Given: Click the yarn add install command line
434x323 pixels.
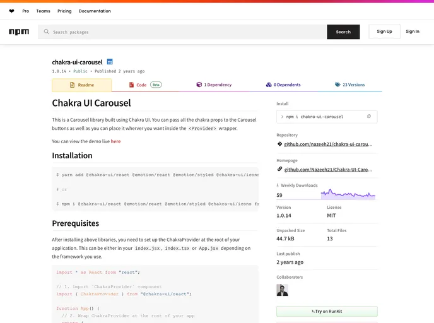Looking at the screenshot, I should click(157, 175).
